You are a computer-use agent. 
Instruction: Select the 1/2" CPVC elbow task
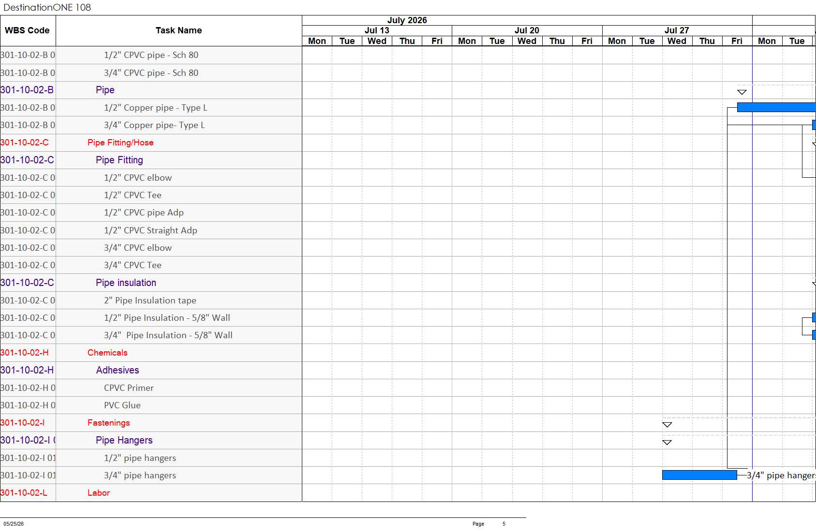pyautogui.click(x=138, y=178)
